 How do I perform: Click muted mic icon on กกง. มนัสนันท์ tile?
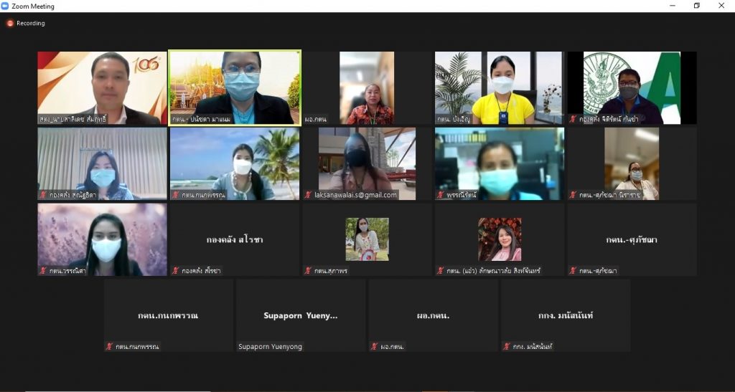point(506,347)
